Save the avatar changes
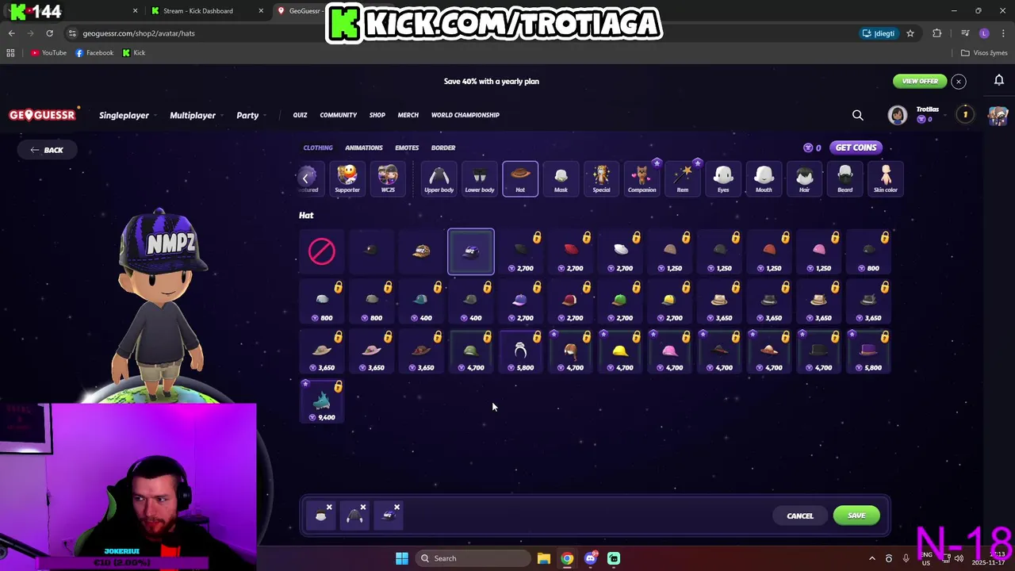The height and width of the screenshot is (571, 1015). click(x=856, y=515)
